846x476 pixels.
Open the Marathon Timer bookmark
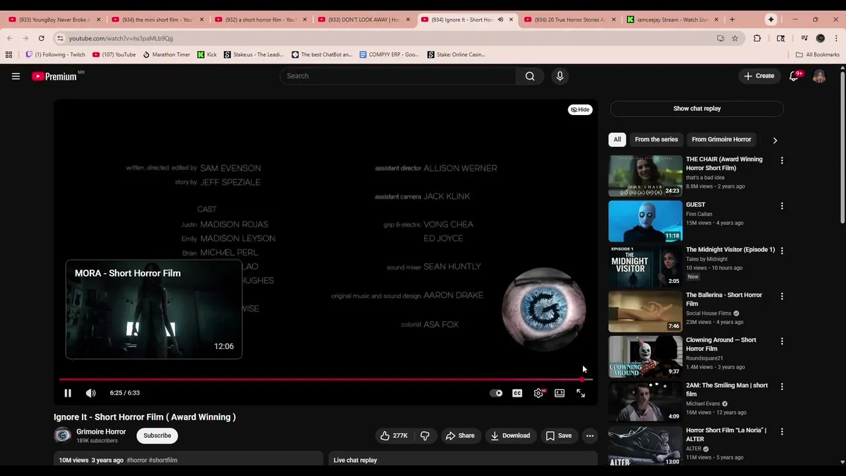[x=167, y=54]
